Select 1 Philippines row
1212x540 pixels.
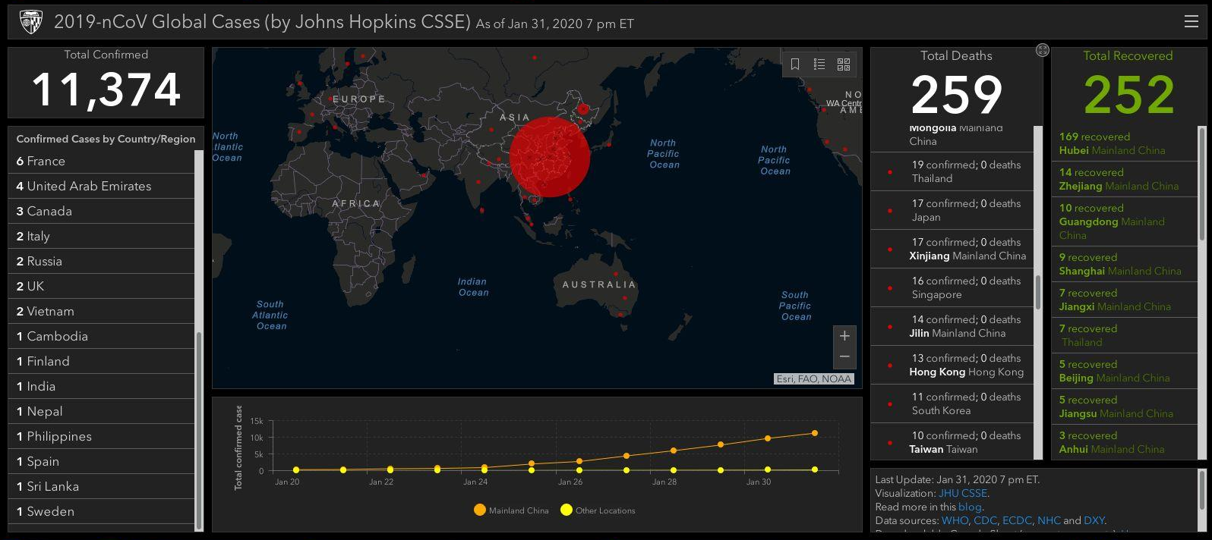(101, 436)
